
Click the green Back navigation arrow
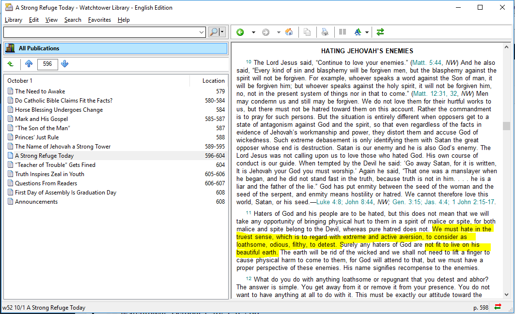pos(240,32)
